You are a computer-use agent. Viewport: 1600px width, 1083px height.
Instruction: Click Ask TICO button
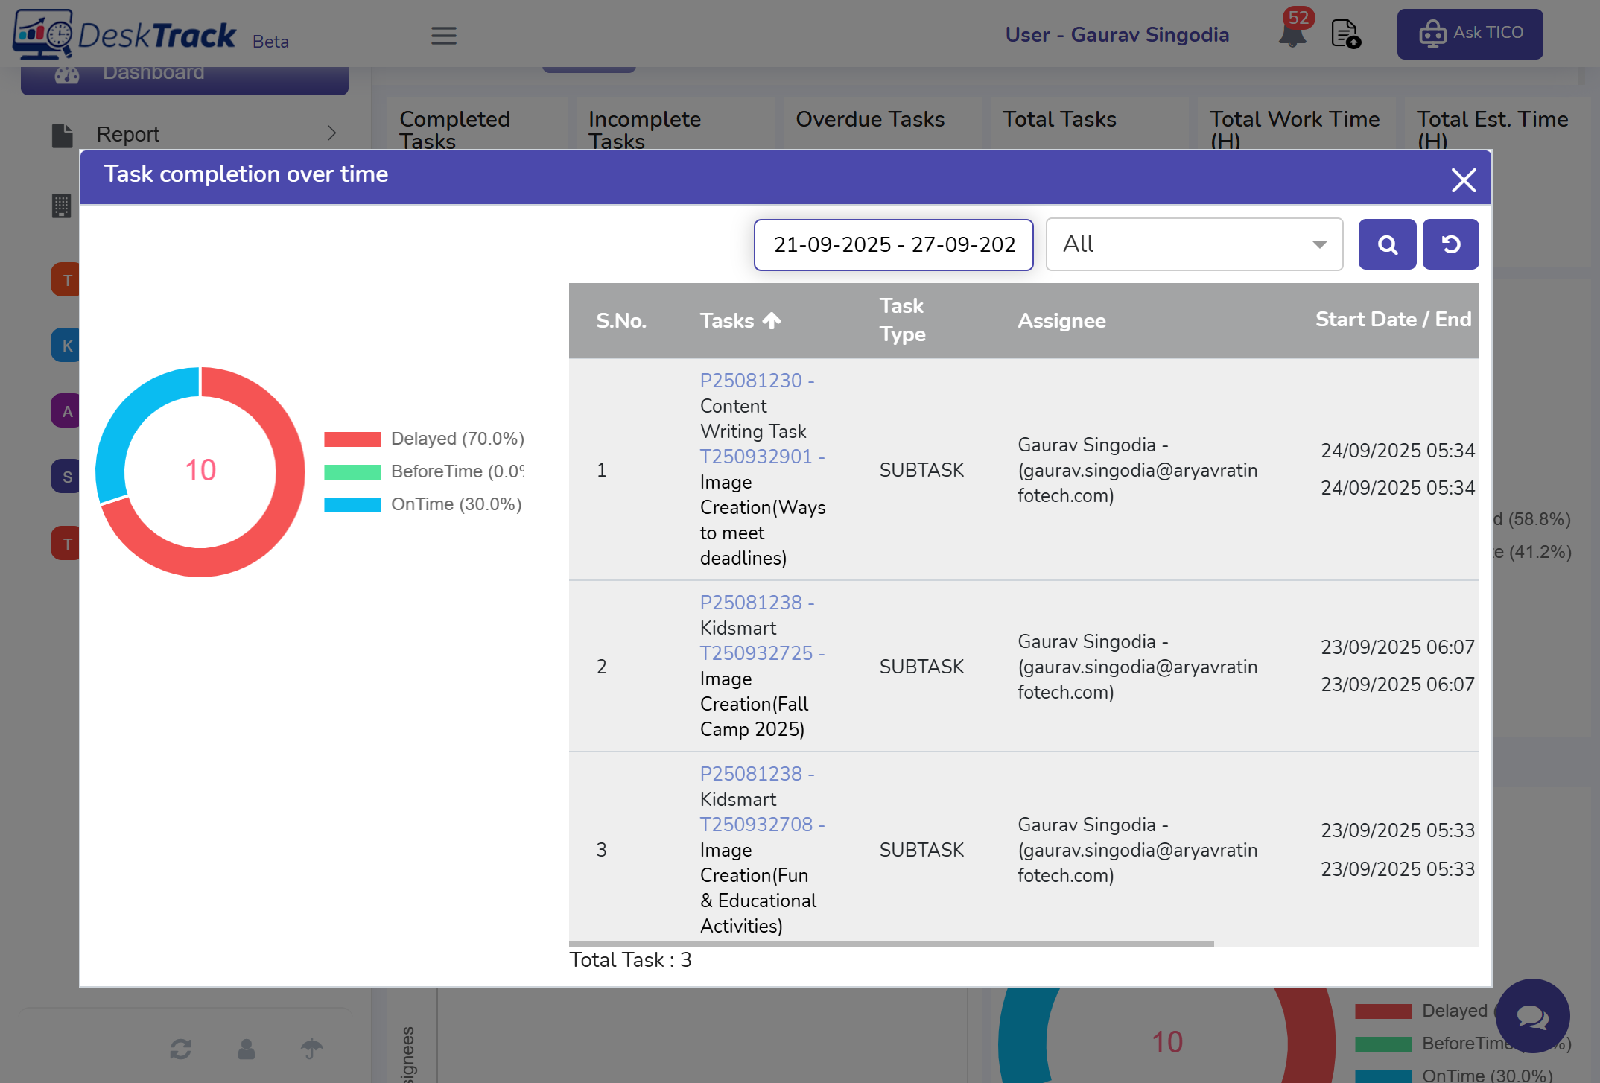[1469, 34]
